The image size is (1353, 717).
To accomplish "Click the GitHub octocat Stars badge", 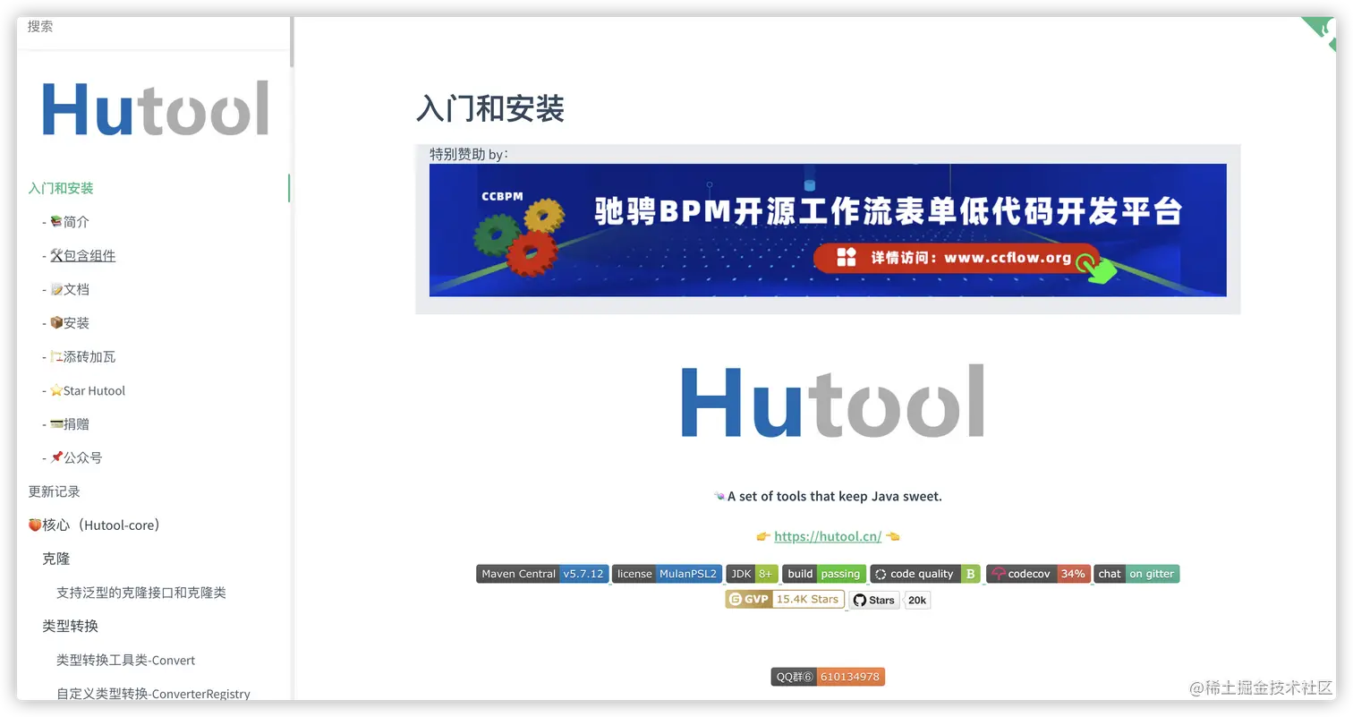I will click(873, 600).
